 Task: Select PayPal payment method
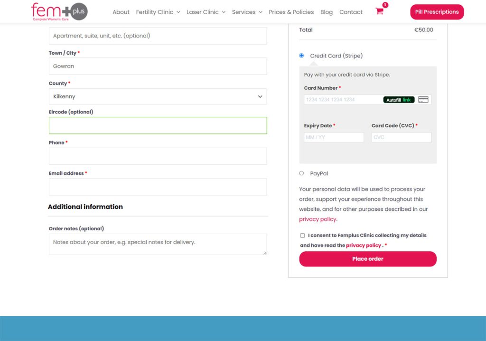pyautogui.click(x=302, y=173)
